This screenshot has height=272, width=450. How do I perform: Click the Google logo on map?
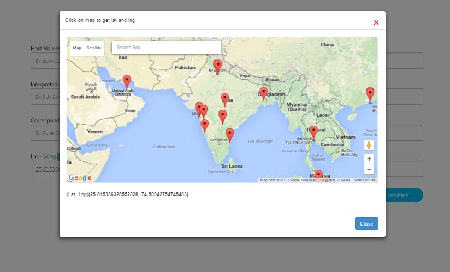click(x=80, y=178)
